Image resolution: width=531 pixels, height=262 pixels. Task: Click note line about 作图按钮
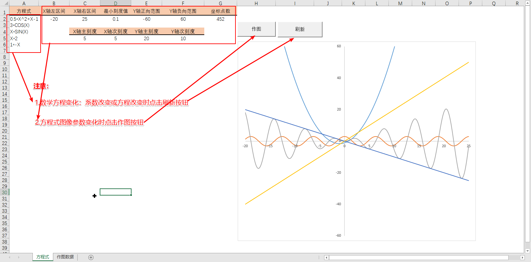coord(89,122)
